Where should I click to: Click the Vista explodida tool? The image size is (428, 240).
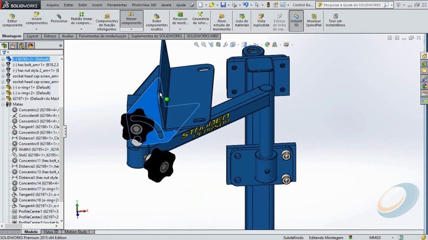pyautogui.click(x=261, y=20)
